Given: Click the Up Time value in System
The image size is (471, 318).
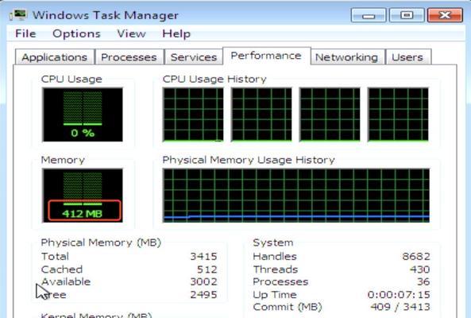Looking at the screenshot, I should pyautogui.click(x=399, y=295).
